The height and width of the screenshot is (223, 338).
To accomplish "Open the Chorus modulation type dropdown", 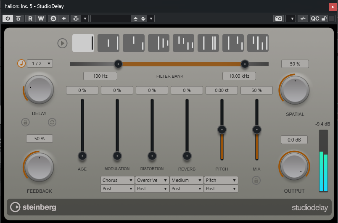I will pyautogui.click(x=117, y=180).
